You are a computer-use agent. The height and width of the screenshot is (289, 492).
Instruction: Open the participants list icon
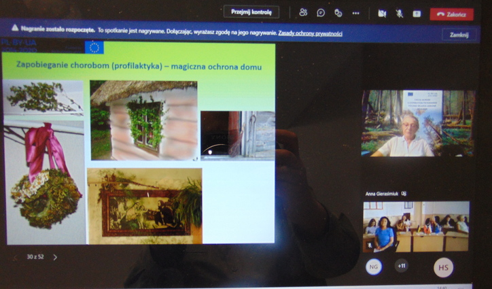pos(303,13)
